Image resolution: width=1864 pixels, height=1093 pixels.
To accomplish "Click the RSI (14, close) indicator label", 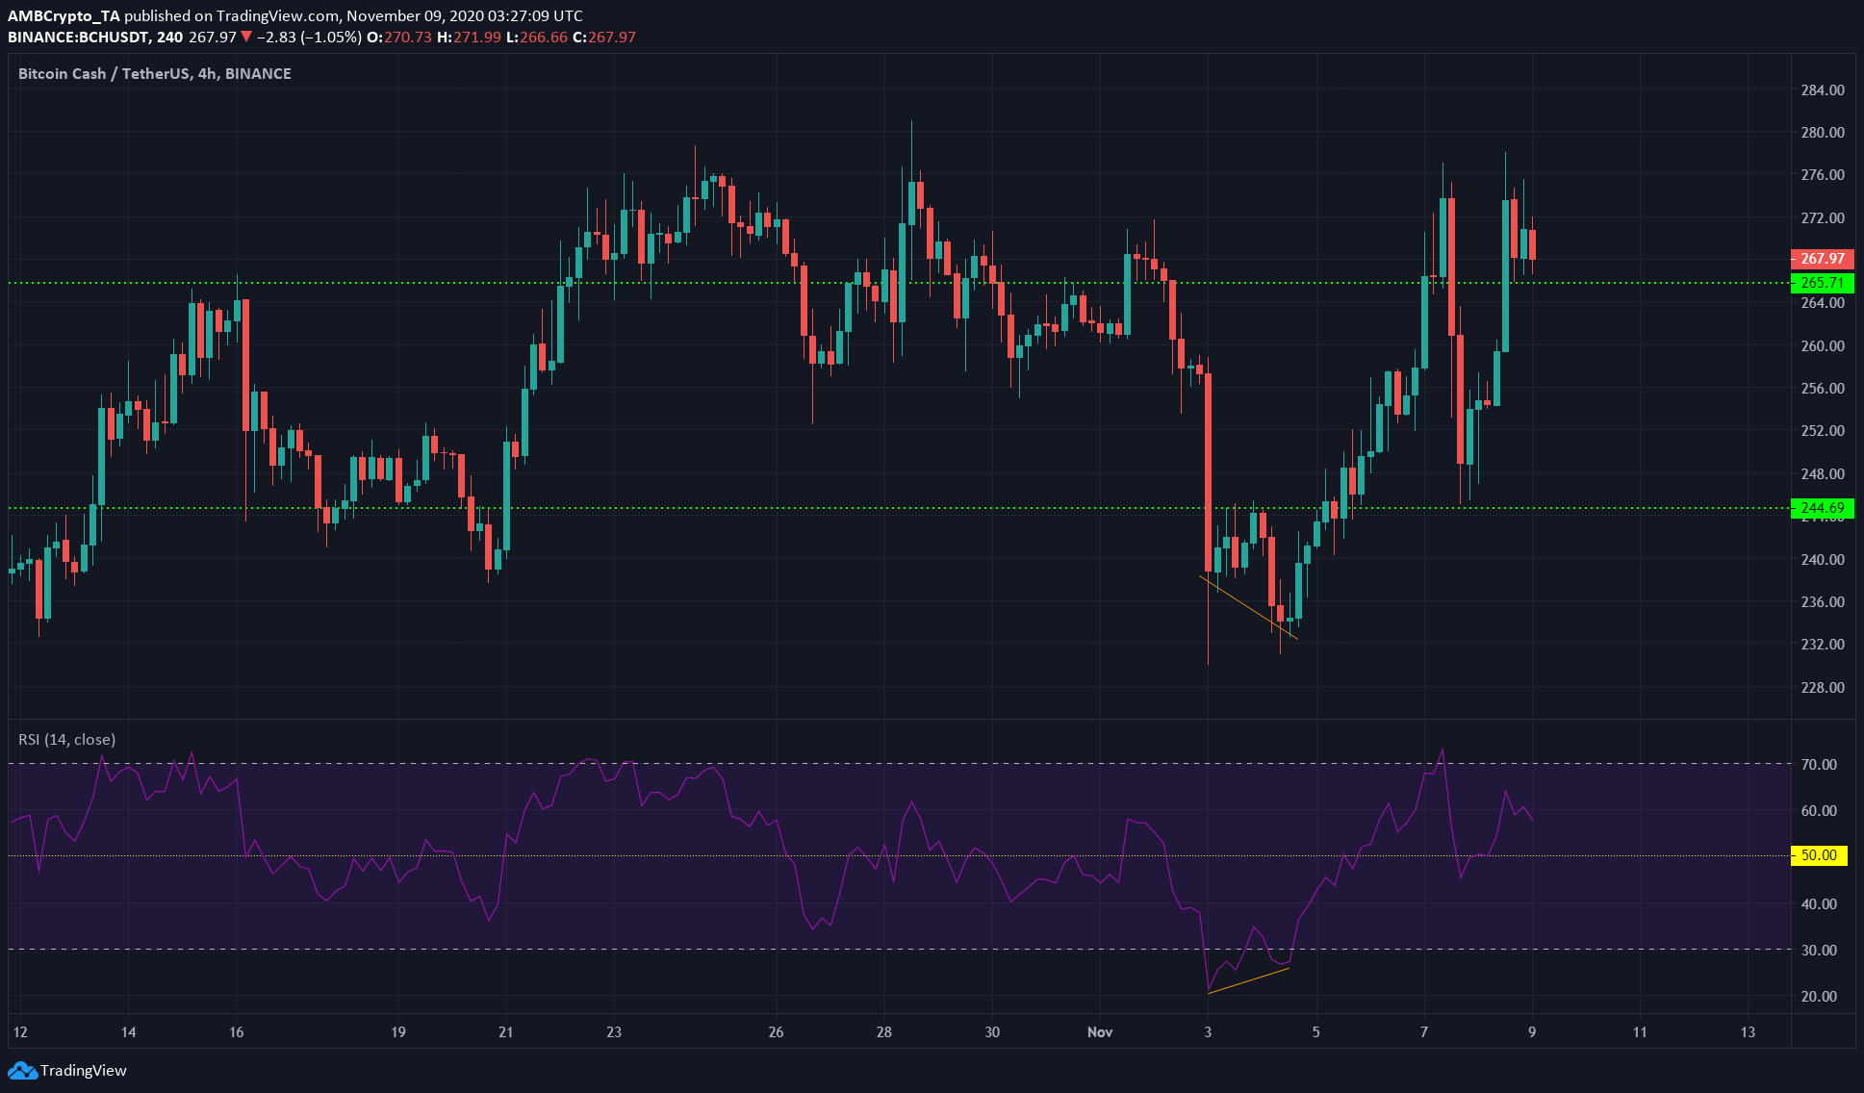I will pos(66,739).
